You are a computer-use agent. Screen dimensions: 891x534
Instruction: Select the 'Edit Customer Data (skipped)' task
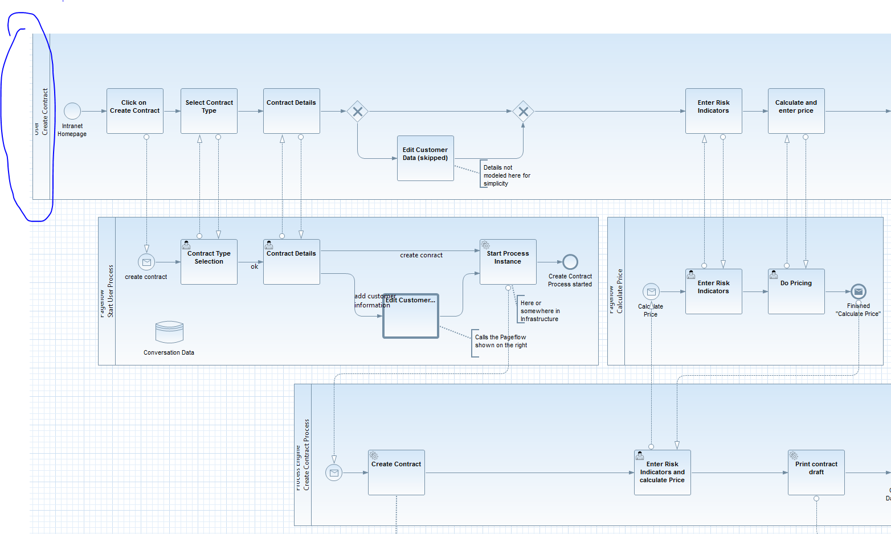pos(426,158)
